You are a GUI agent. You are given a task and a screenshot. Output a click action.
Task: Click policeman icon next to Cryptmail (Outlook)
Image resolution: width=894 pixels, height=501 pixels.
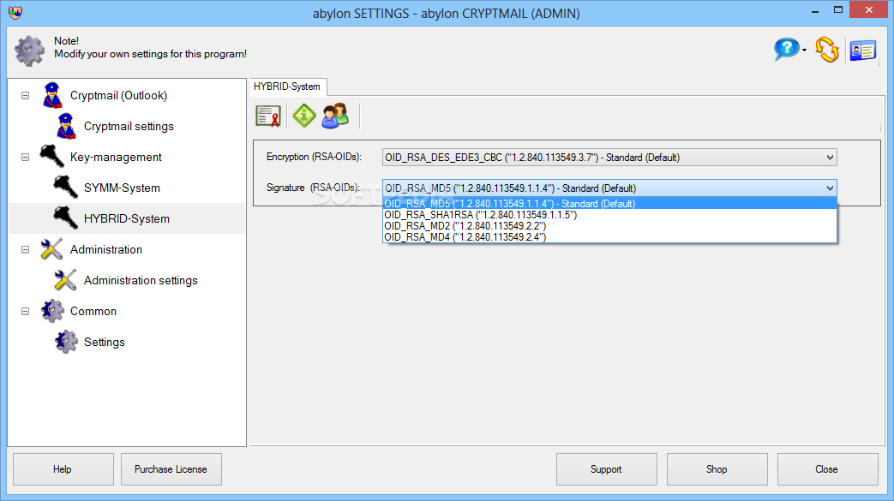[x=52, y=95]
